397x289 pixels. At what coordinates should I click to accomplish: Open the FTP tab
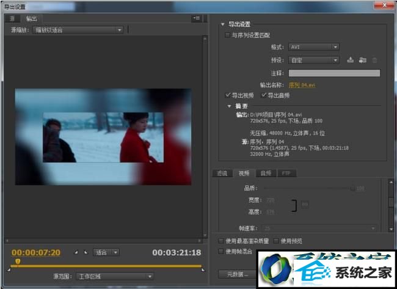pos(286,174)
